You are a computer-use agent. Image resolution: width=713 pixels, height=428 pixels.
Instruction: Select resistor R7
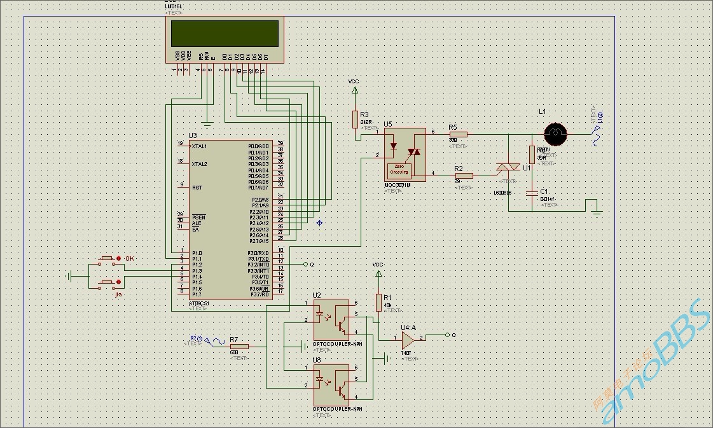(x=239, y=347)
